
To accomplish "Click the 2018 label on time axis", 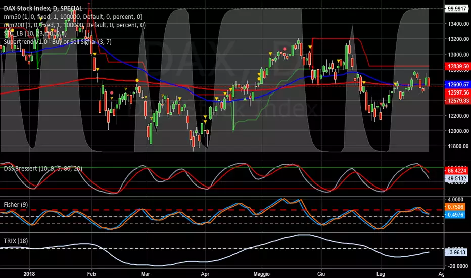I will 29,274.
